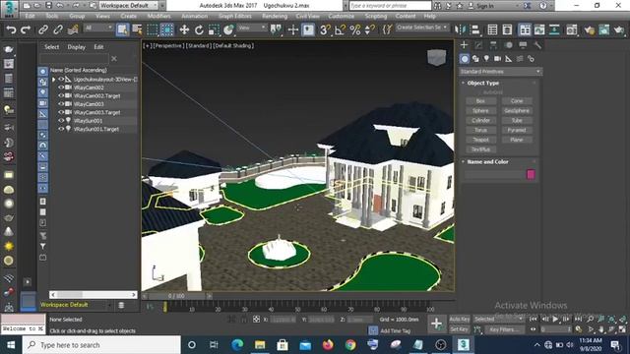Select the Cameras category button

point(497,59)
